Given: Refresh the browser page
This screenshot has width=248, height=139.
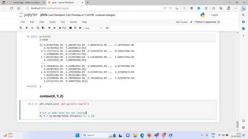Looking at the screenshot, I should pyautogui.click(x=12, y=8).
